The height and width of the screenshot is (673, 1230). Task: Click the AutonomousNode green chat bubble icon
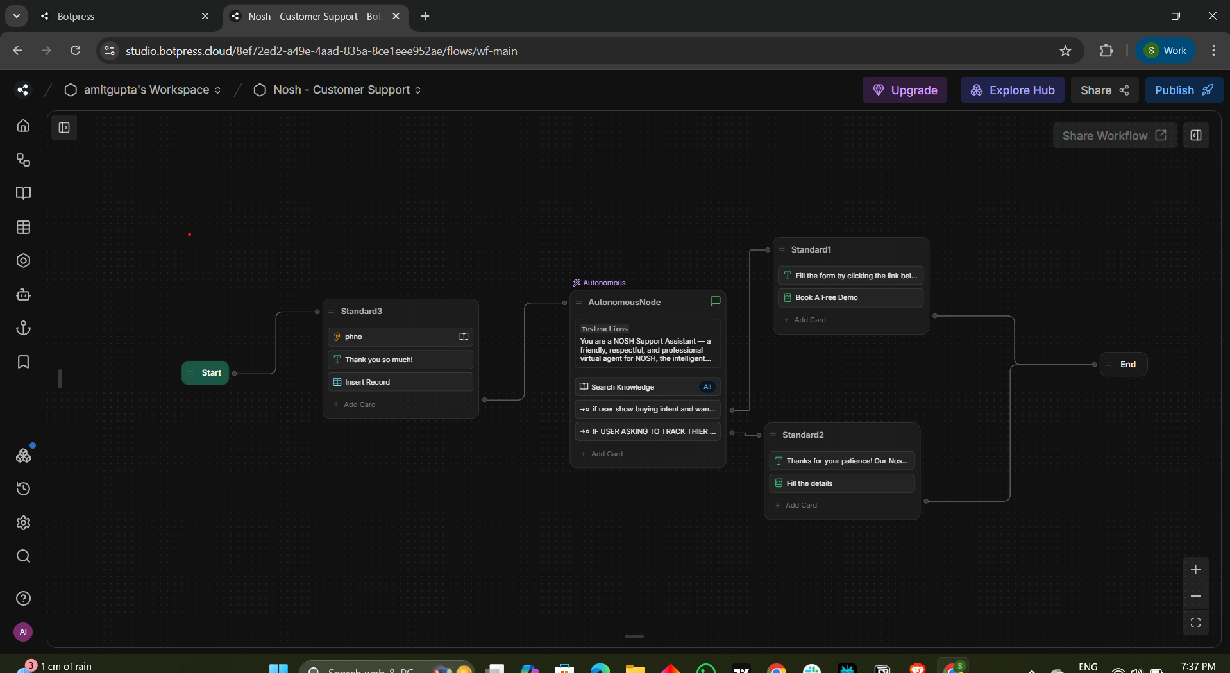715,301
